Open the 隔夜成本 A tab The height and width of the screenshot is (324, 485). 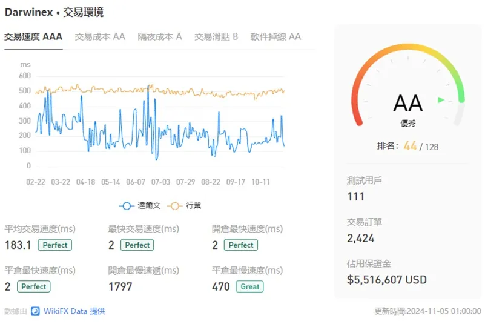click(x=160, y=36)
